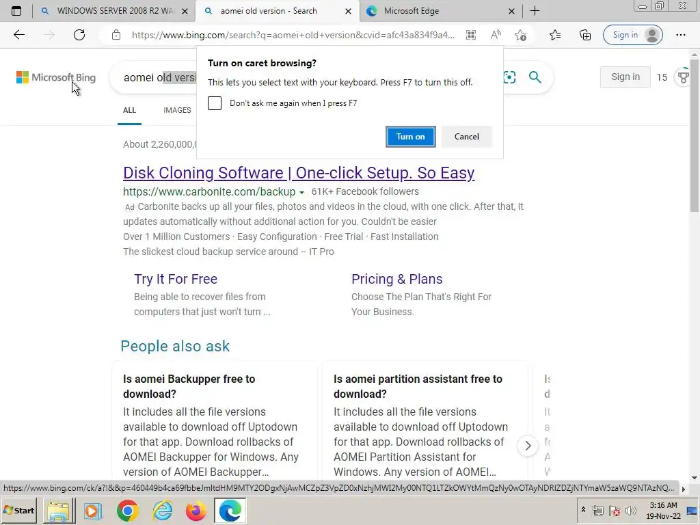Close the Microsoft Edge tab
This screenshot has width=700, height=525.
click(x=511, y=11)
